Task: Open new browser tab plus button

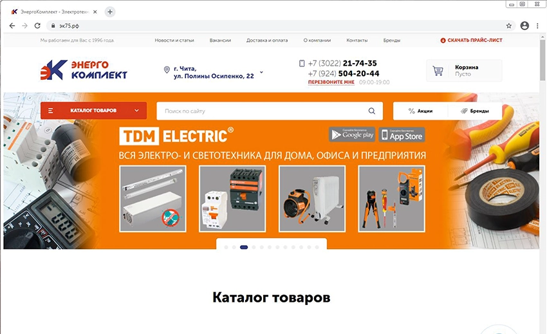Action: coord(110,12)
